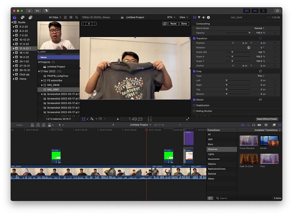Click the share export icon
This screenshot has height=215, width=293.
point(277,11)
